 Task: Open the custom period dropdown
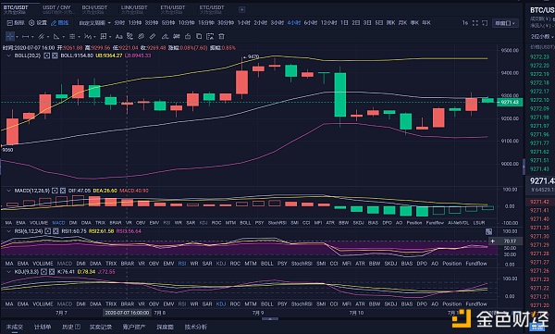click(x=94, y=23)
